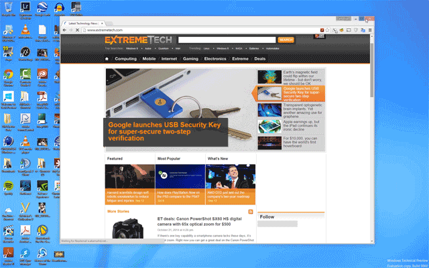429x268 pixels.
Task: Click the browser back arrow
Action: (x=64, y=30)
